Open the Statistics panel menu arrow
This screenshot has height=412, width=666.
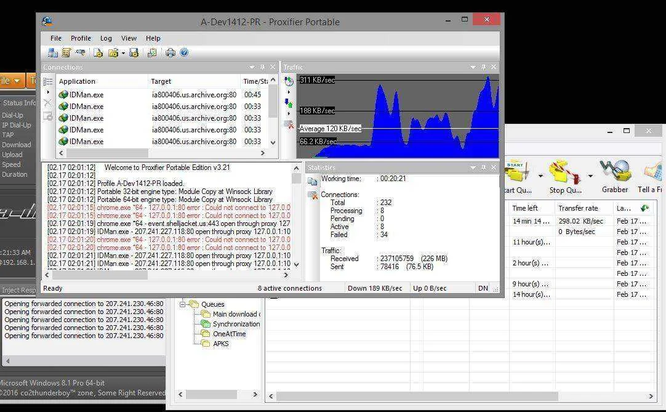pyautogui.click(x=473, y=168)
